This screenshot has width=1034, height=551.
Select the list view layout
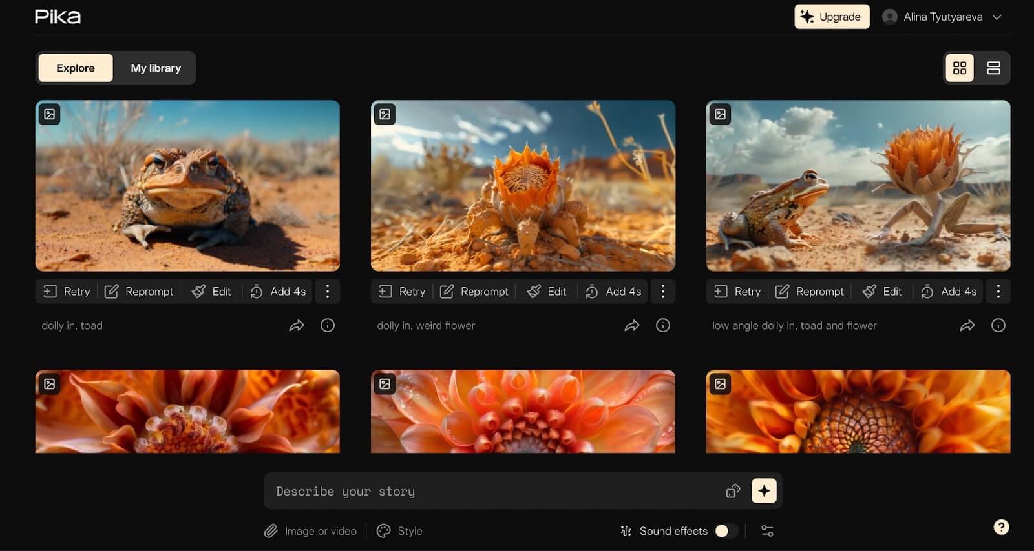tap(994, 68)
